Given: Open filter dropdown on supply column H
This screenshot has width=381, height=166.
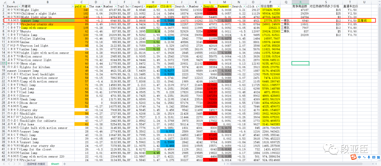Looking at the screenshot, I should (x=159, y=6).
